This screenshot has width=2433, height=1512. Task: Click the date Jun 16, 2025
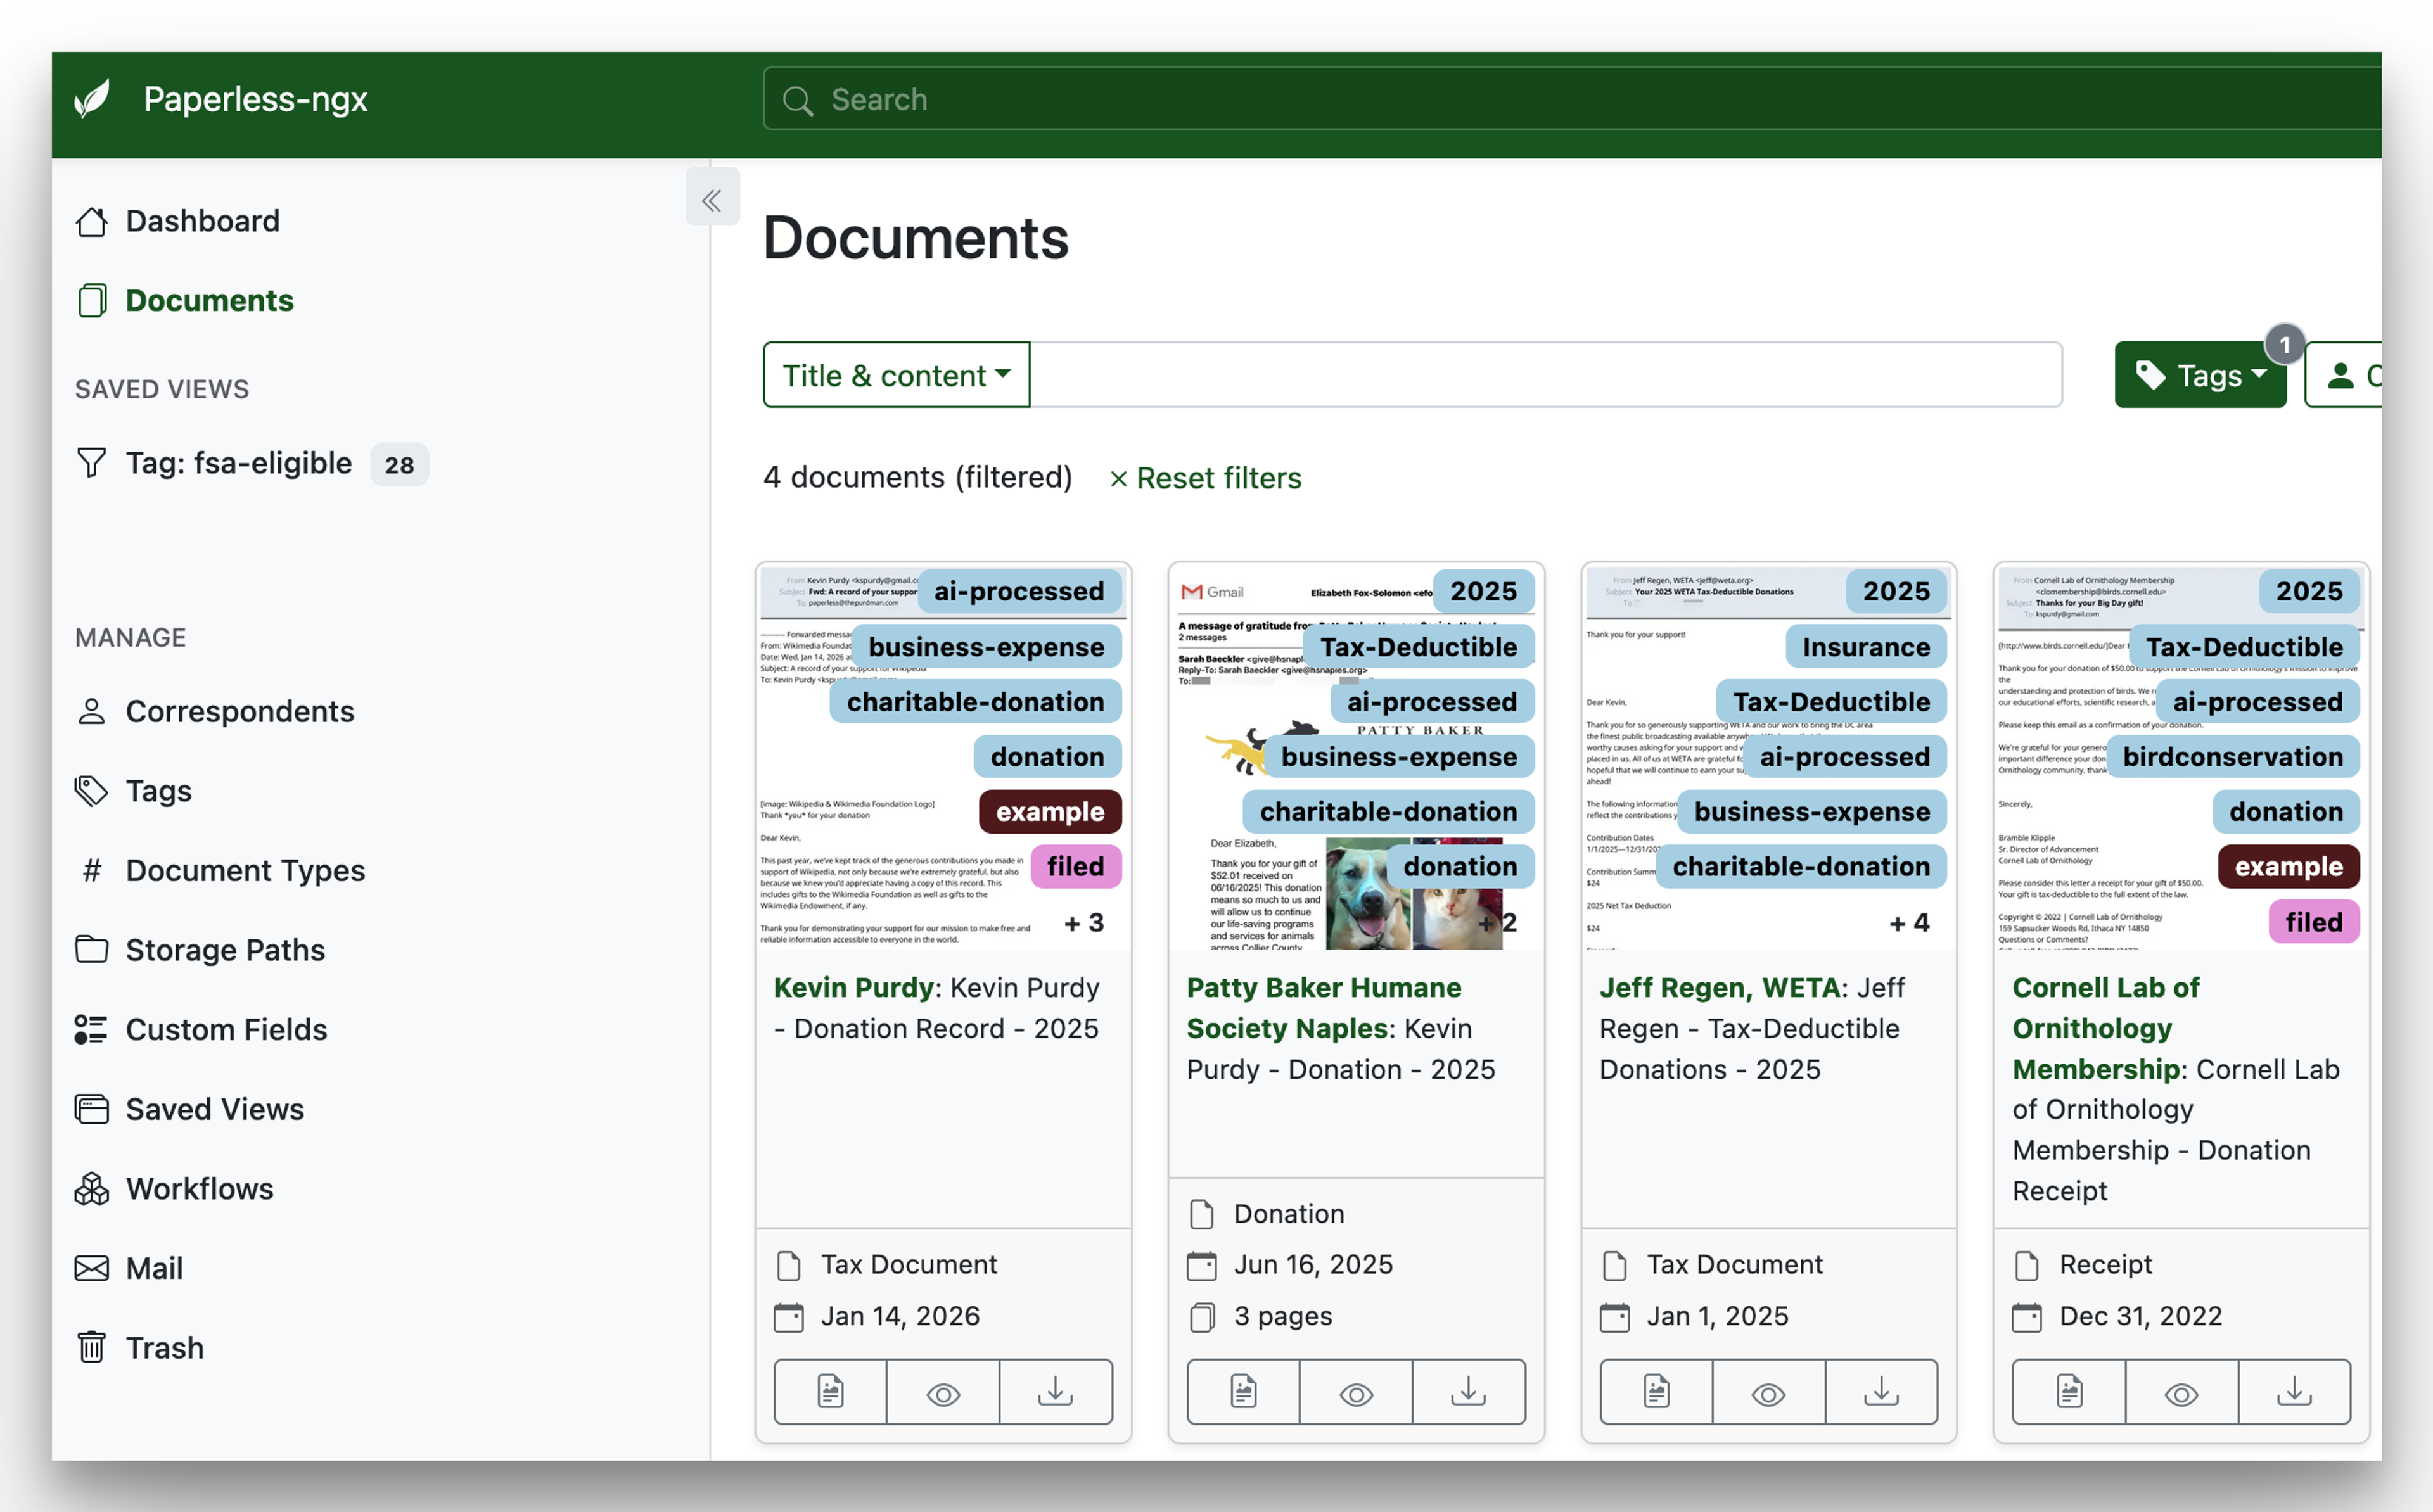point(1313,1265)
